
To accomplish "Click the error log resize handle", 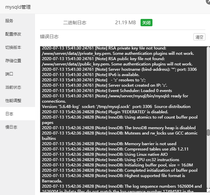I will pyautogui.click(x=208, y=191).
